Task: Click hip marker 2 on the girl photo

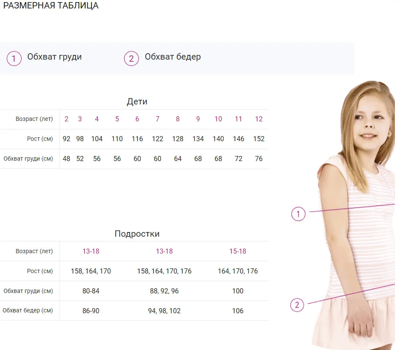Action: [x=297, y=305]
